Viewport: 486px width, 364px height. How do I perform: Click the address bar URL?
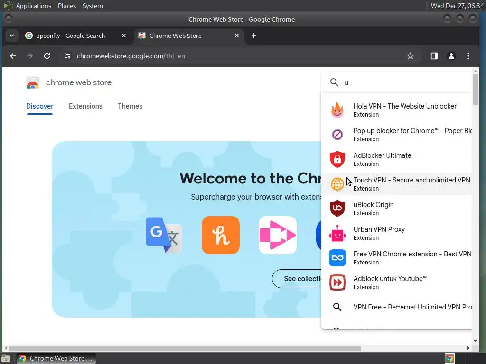(131, 56)
